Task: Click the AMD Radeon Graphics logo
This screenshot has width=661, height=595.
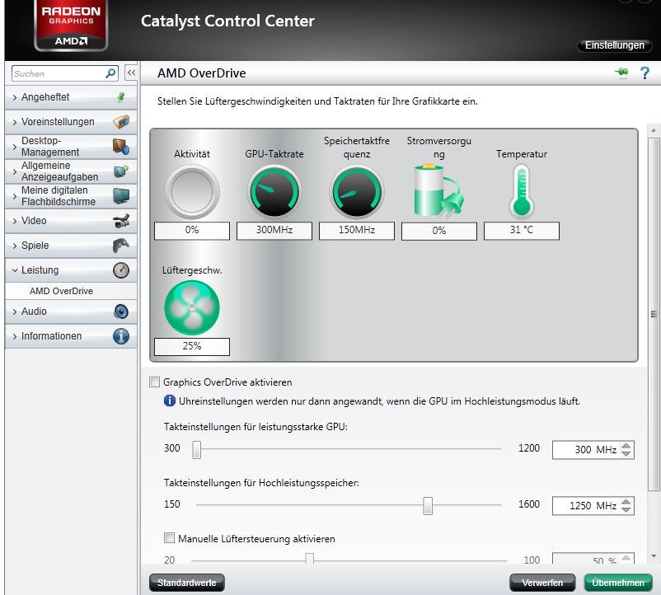Action: click(71, 26)
